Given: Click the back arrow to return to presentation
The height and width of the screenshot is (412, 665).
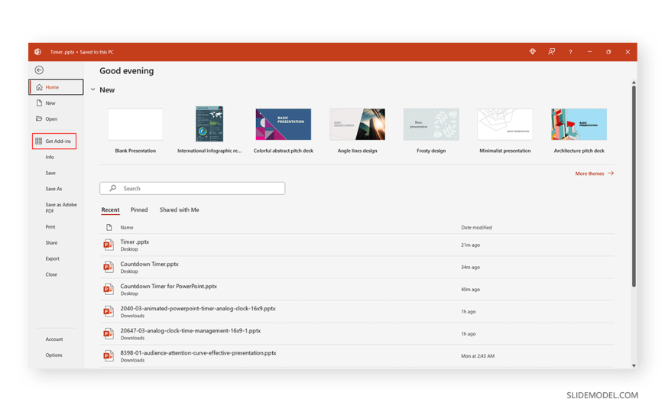Looking at the screenshot, I should coord(39,70).
